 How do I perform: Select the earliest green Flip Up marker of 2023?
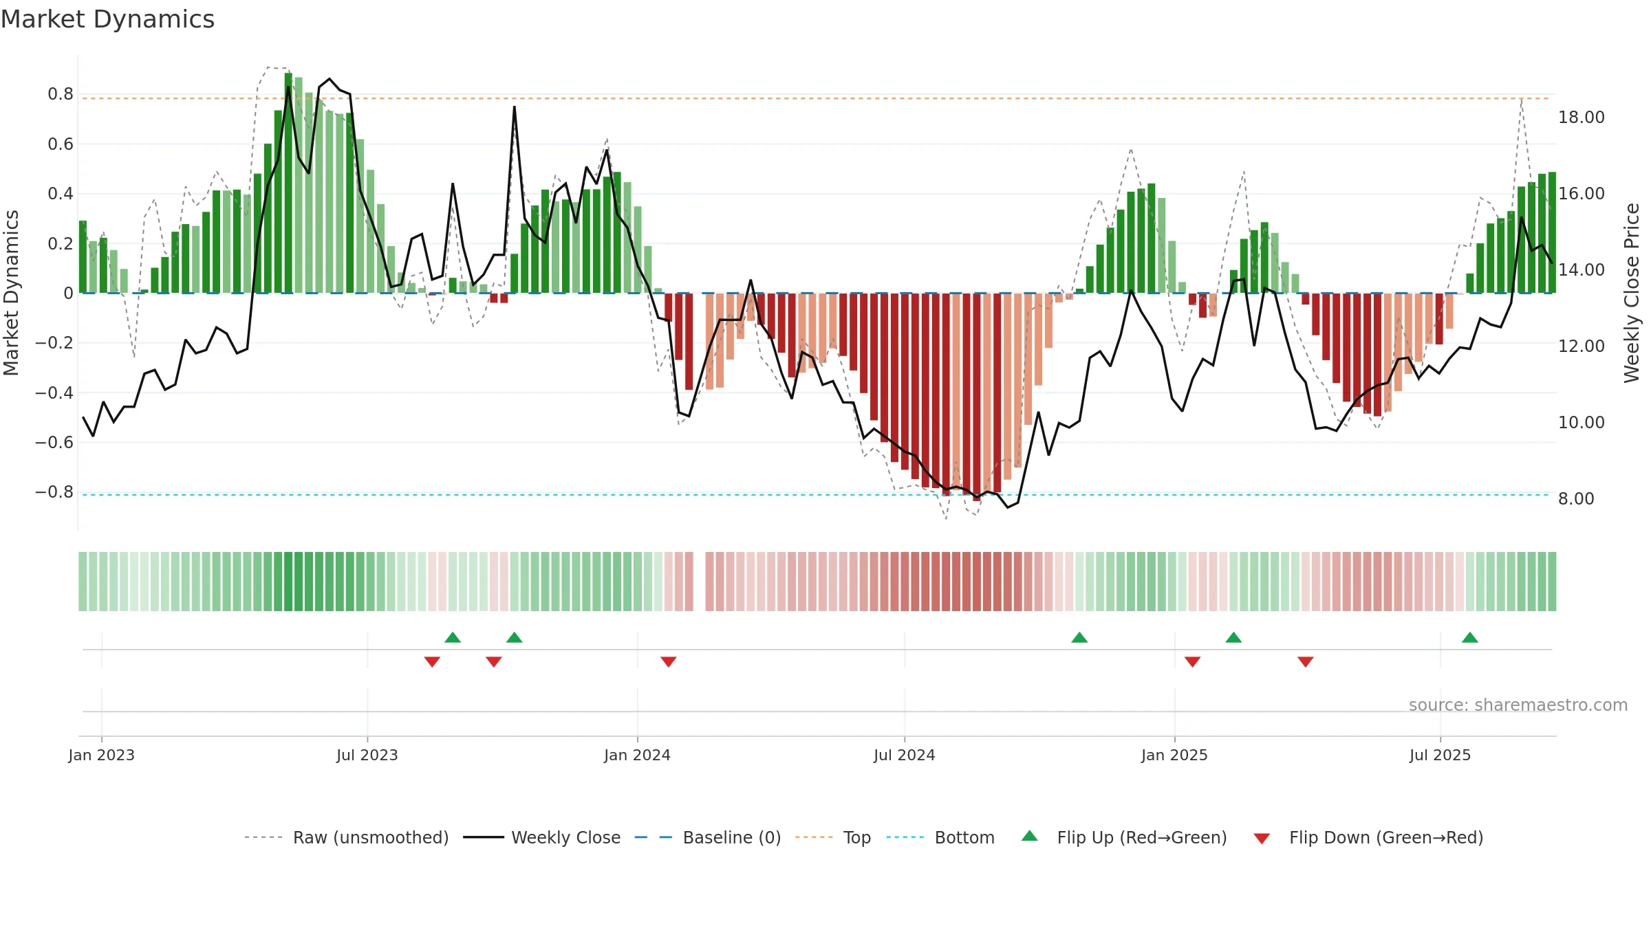tap(453, 637)
